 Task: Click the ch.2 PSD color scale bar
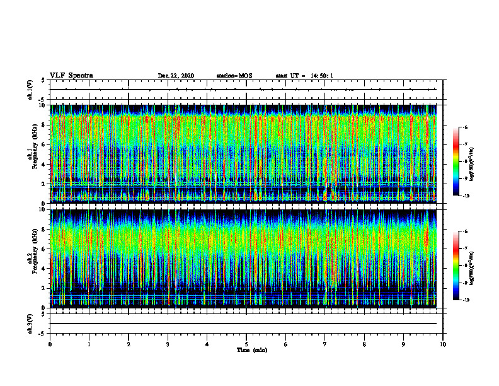pyautogui.click(x=456, y=266)
